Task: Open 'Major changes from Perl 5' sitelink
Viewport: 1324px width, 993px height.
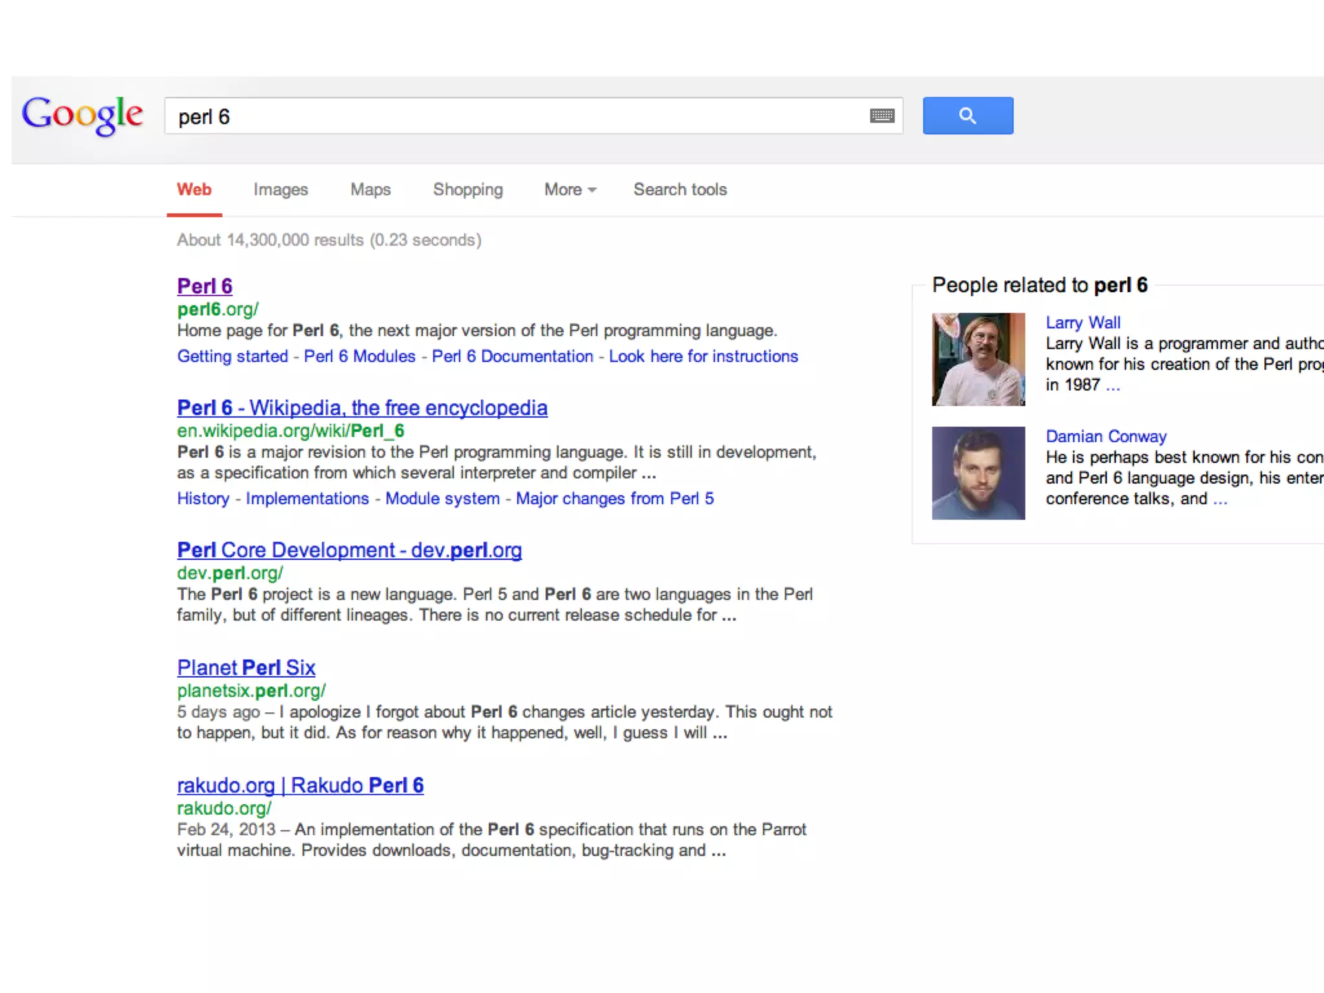Action: click(x=614, y=498)
